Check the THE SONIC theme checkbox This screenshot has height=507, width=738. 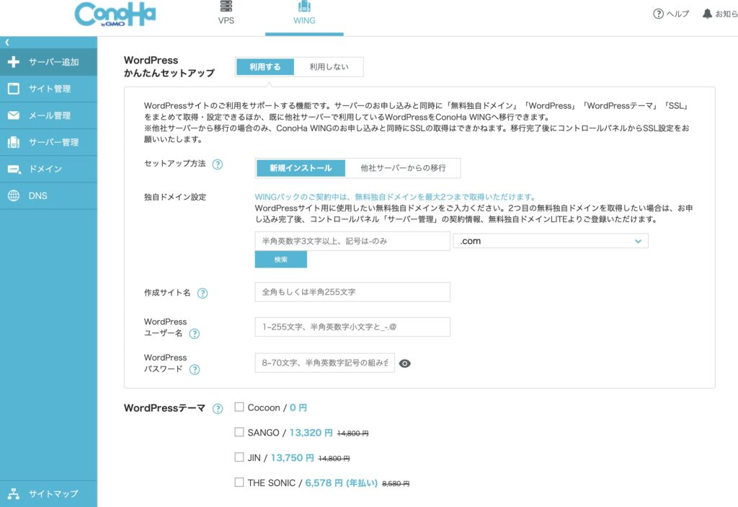[239, 482]
